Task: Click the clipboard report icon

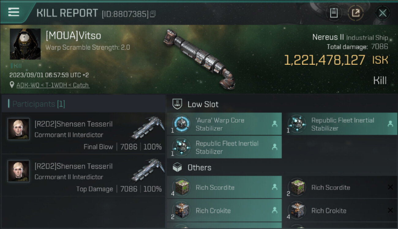Action: [x=334, y=13]
